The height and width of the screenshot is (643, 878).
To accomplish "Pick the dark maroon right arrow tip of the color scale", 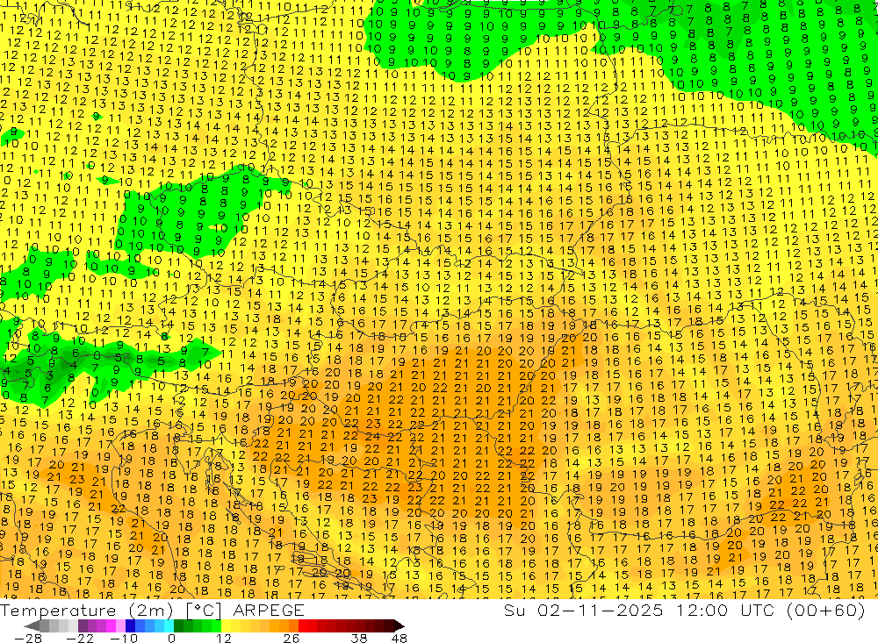I will [399, 625].
